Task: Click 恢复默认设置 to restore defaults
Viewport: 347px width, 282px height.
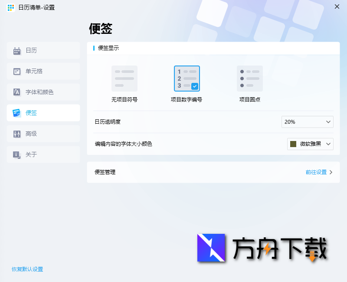Action: (x=27, y=269)
